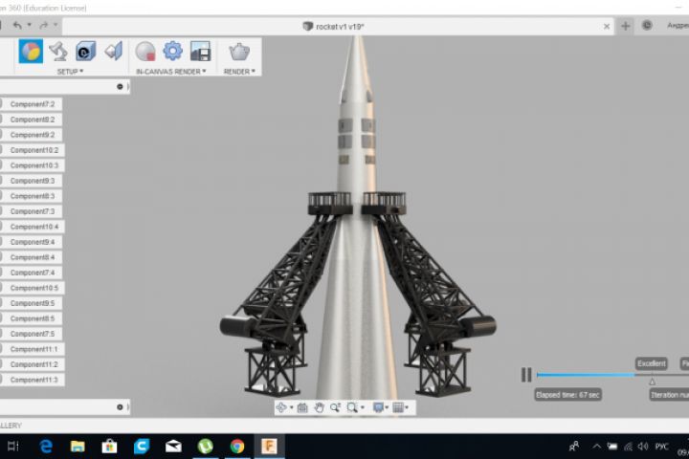Select Component10:2 in the browser

[x=33, y=150]
